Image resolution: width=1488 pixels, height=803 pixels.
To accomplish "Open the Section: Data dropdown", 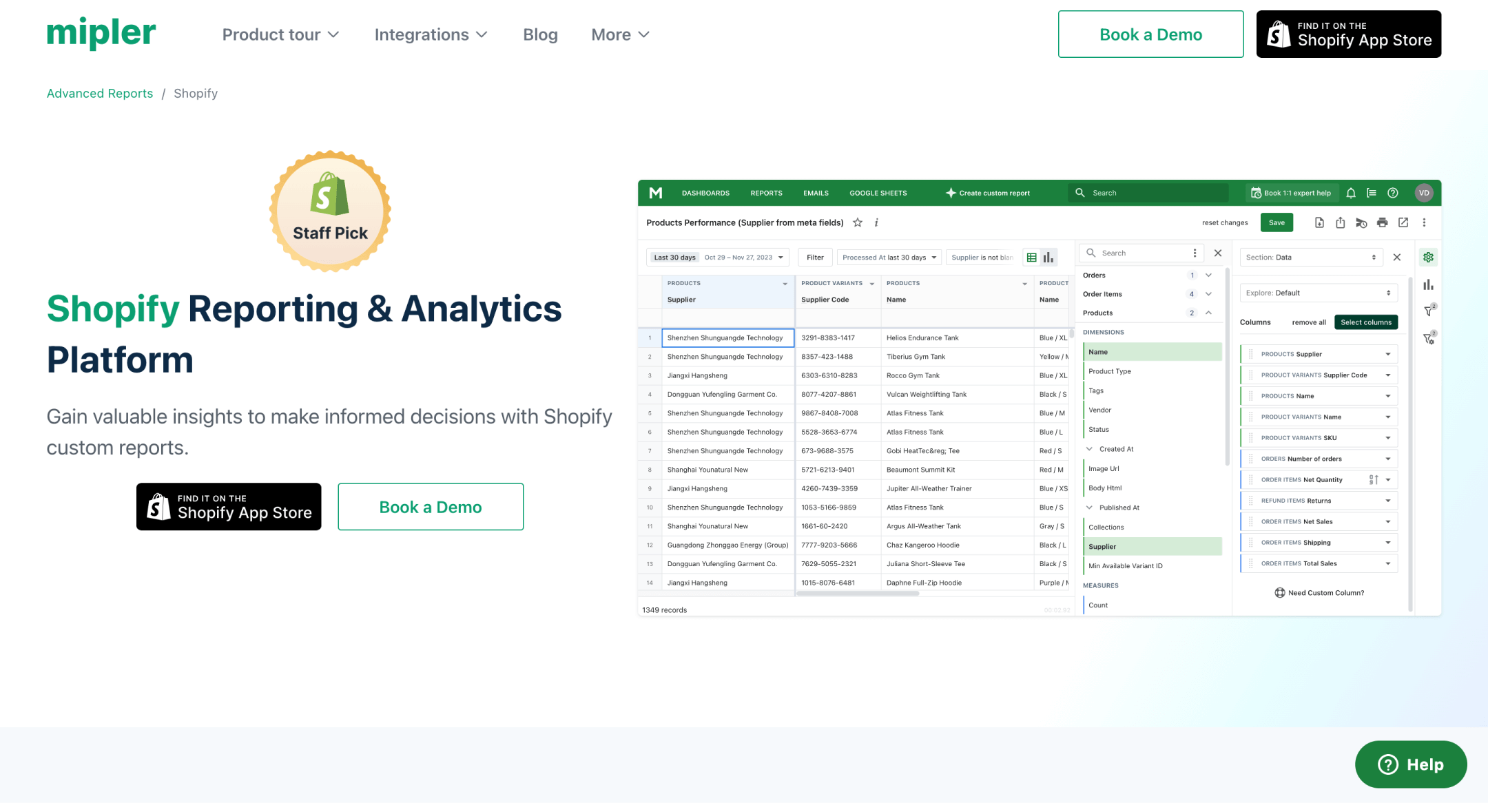I will [1310, 258].
